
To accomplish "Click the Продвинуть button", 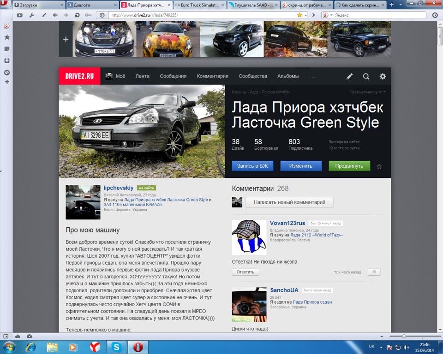I will click(349, 166).
